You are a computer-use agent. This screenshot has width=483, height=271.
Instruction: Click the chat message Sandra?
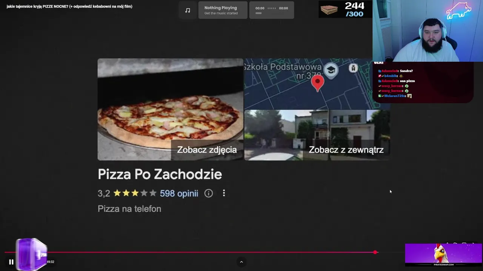click(x=406, y=71)
